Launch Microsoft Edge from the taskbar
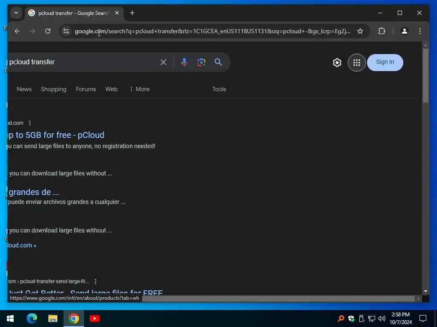437x327 pixels. click(32, 318)
